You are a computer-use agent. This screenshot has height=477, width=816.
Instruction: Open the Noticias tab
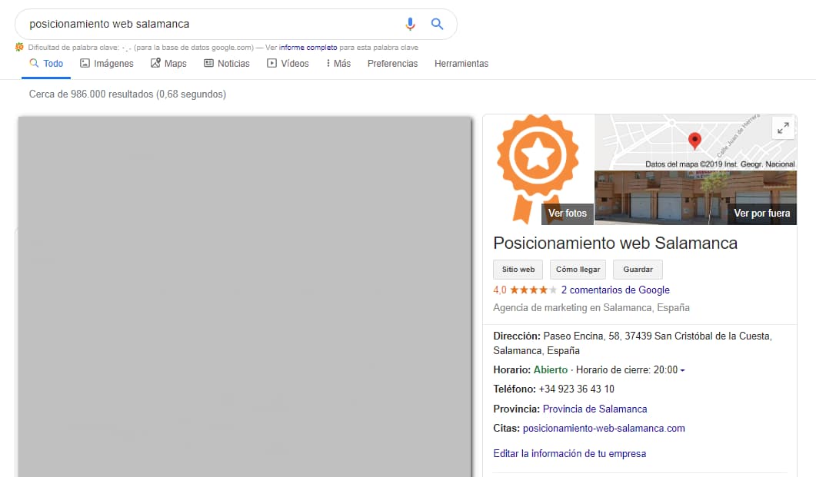pos(226,64)
